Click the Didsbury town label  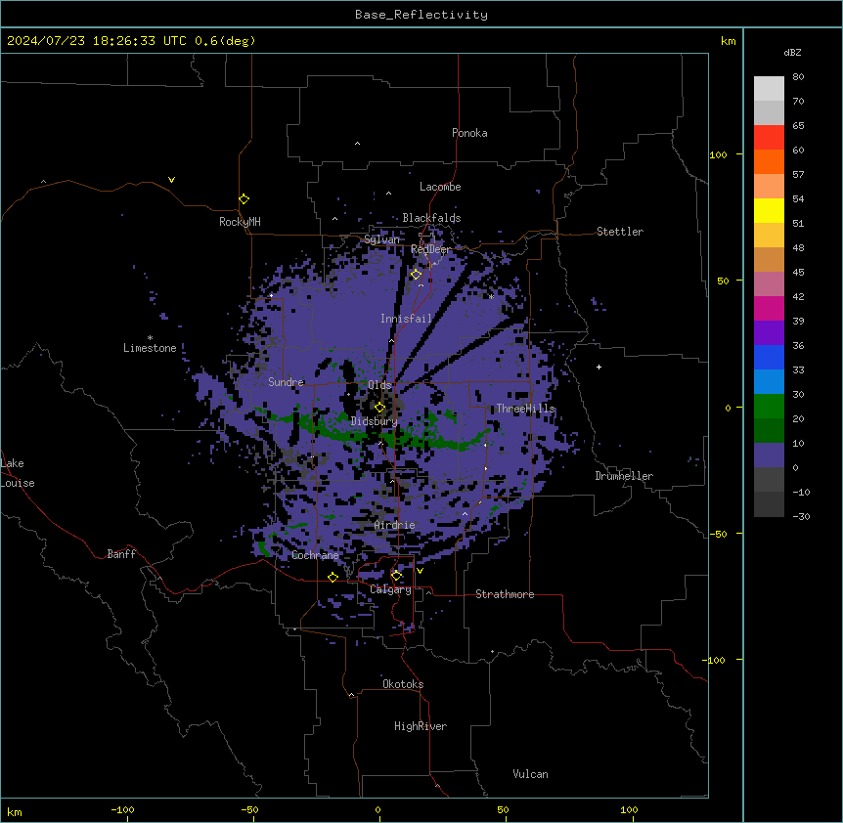coord(375,421)
